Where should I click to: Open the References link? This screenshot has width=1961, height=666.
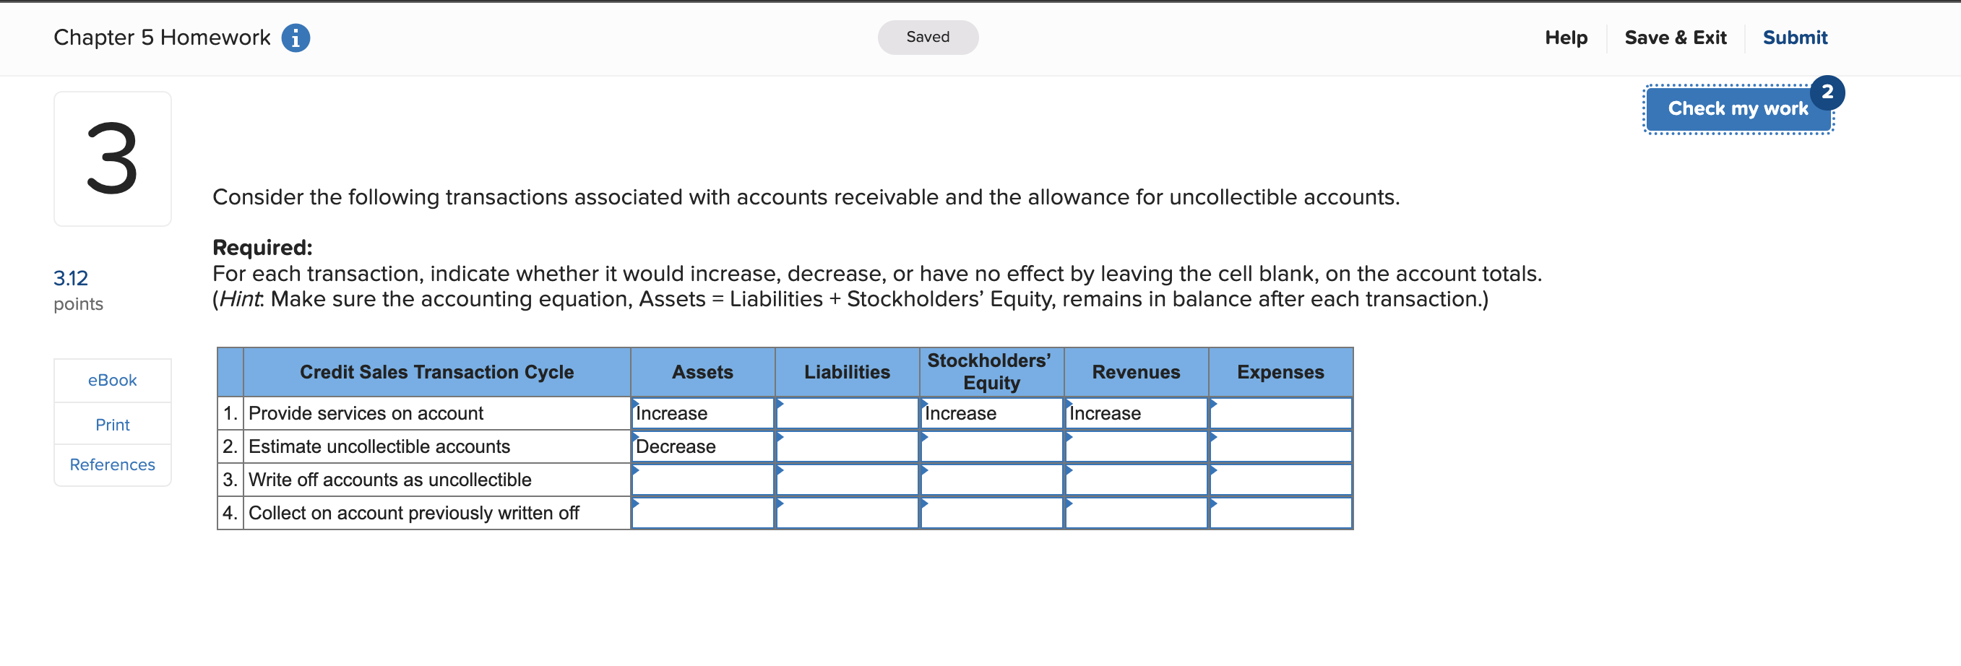click(112, 464)
